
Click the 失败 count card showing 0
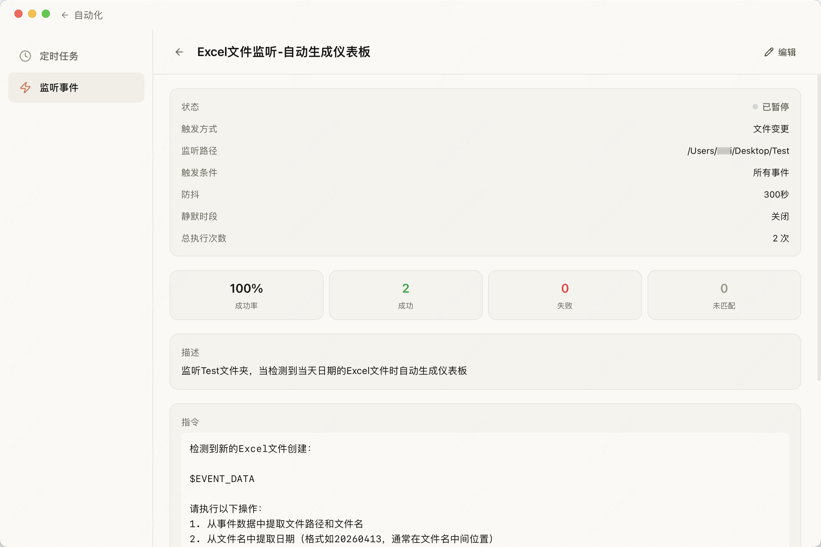[565, 295]
